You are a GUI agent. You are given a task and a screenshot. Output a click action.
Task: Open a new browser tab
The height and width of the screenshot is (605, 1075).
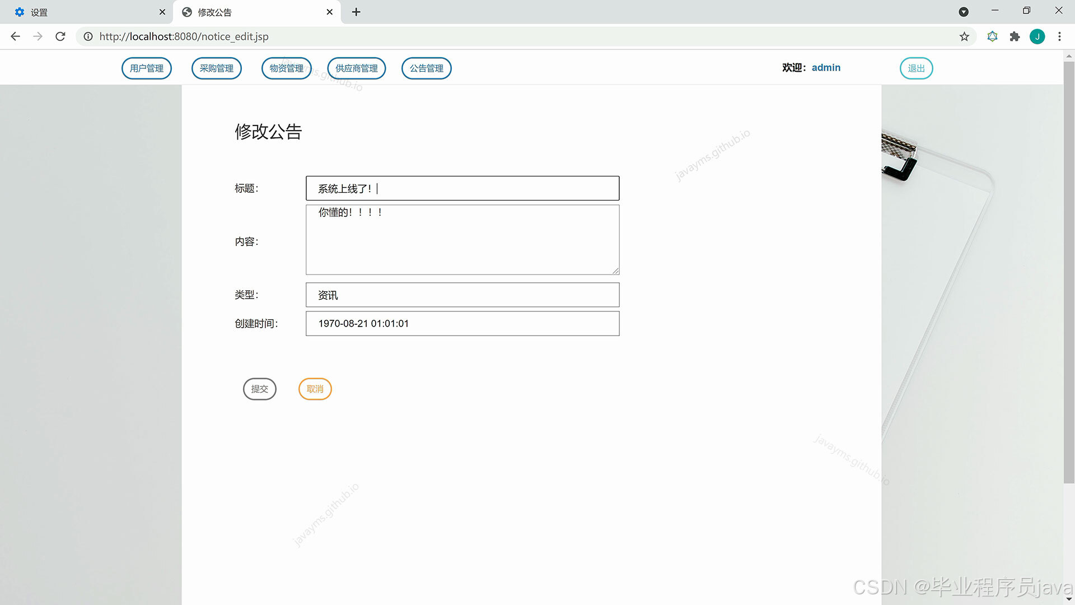pos(356,12)
